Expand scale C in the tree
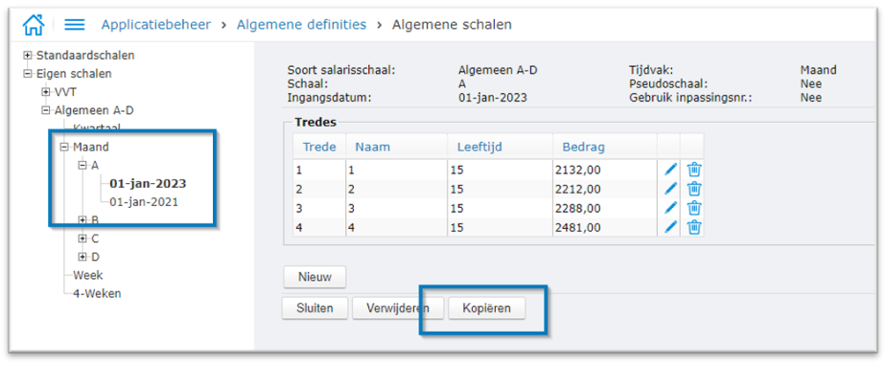The image size is (887, 367). (x=82, y=239)
